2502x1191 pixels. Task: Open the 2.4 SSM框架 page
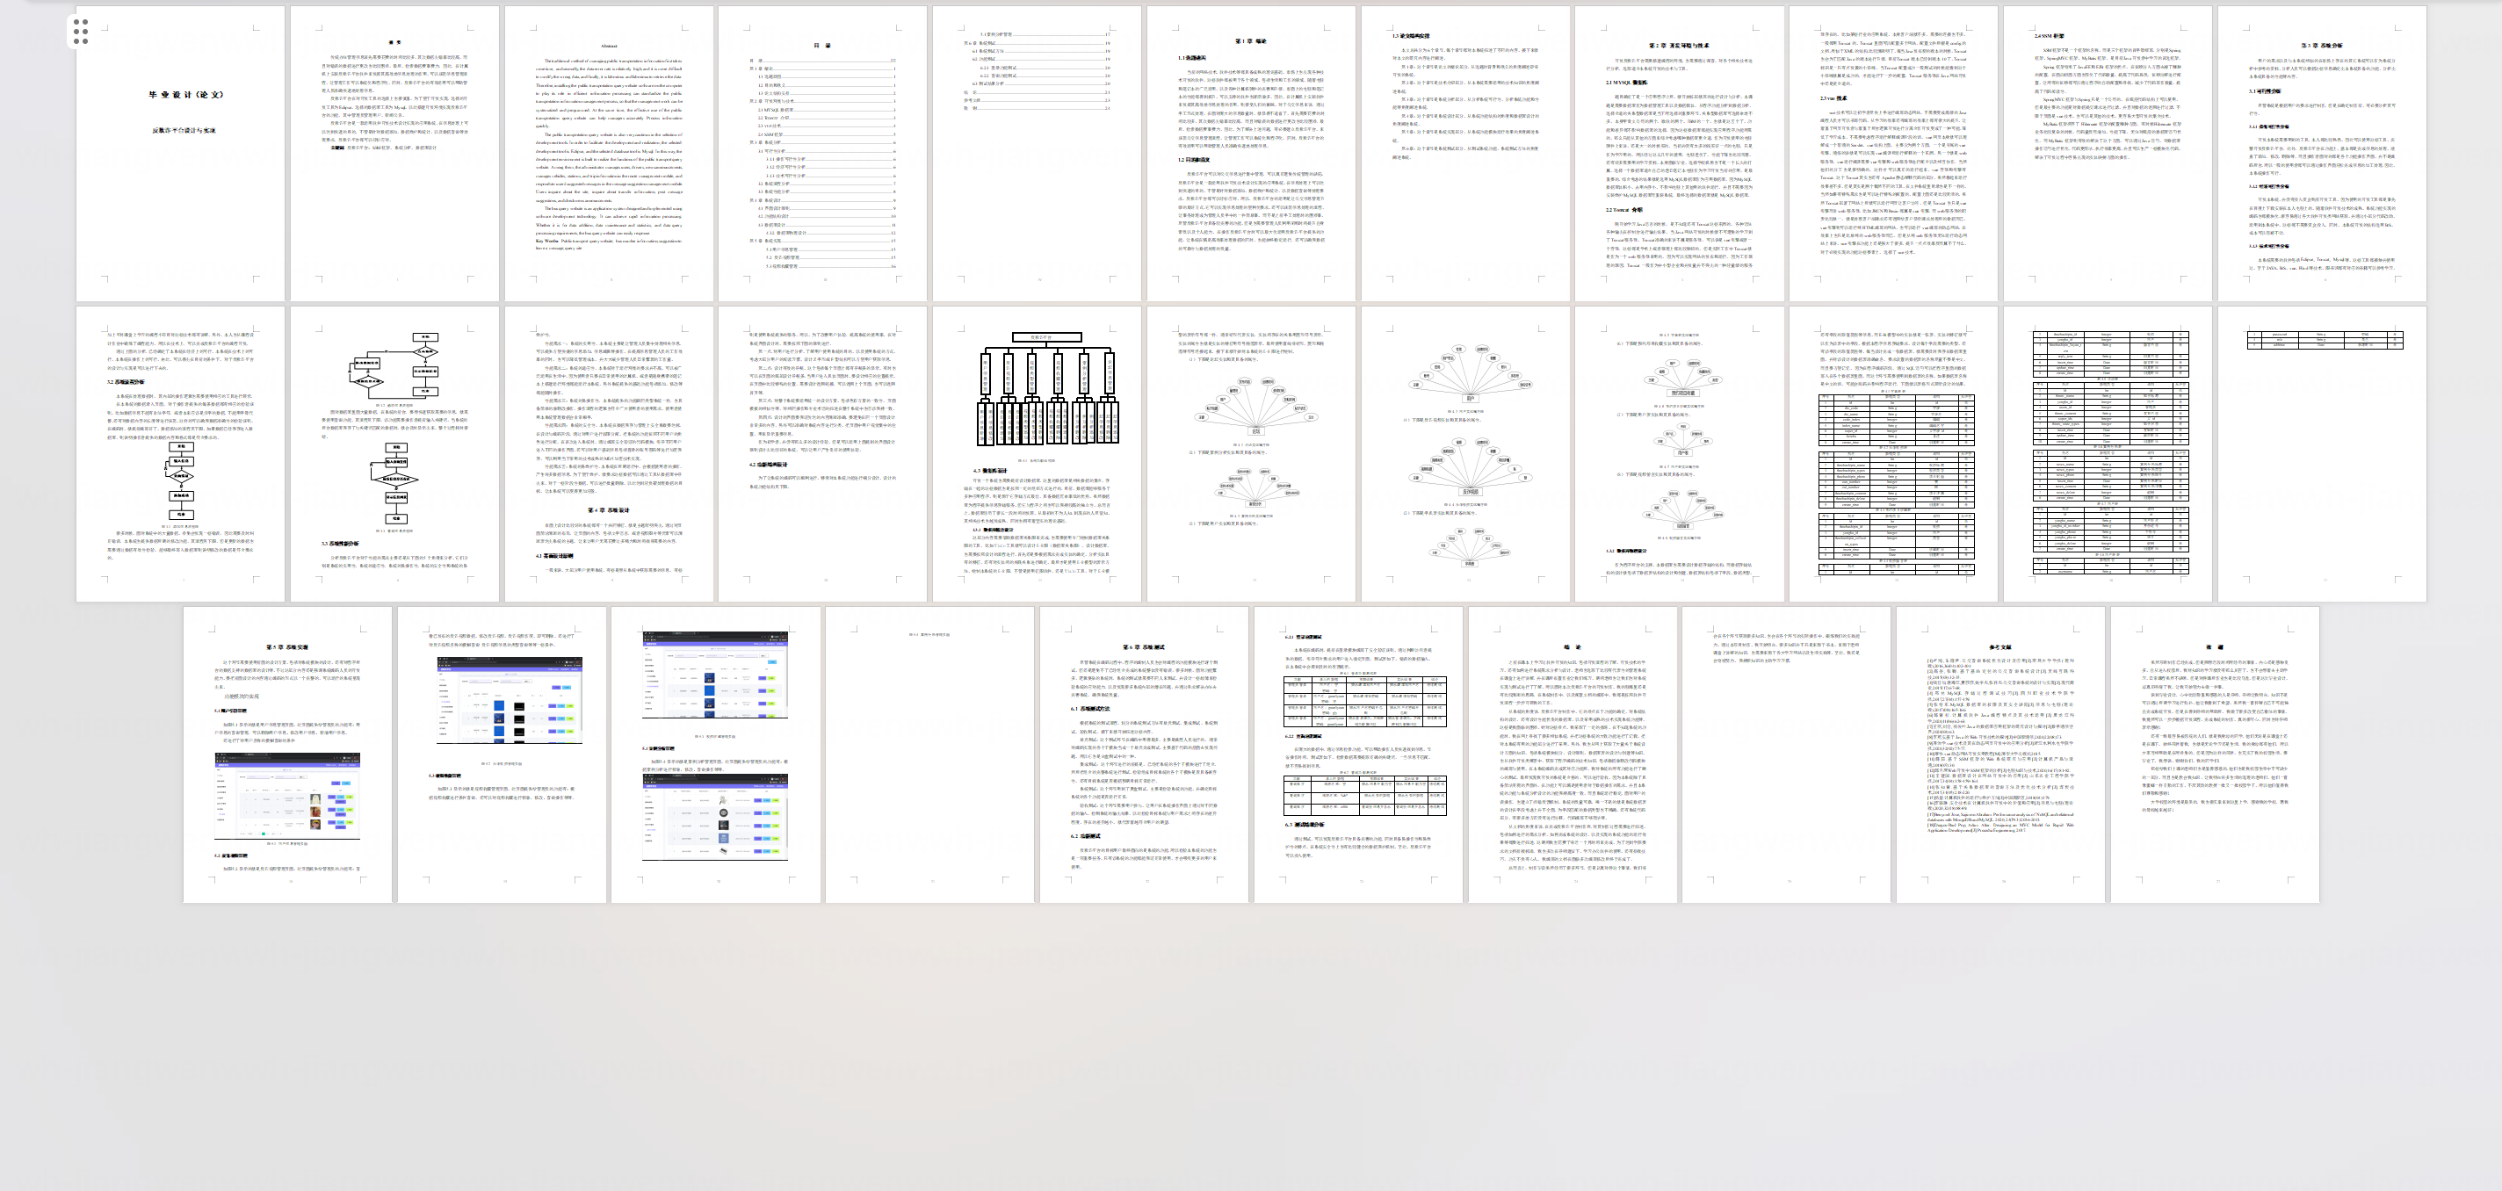point(2107,154)
